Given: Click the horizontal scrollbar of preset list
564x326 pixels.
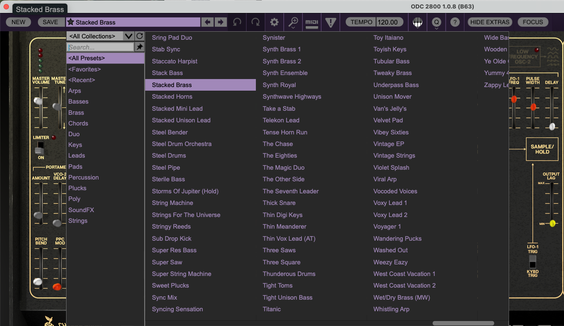Looking at the screenshot, I should 463,323.
